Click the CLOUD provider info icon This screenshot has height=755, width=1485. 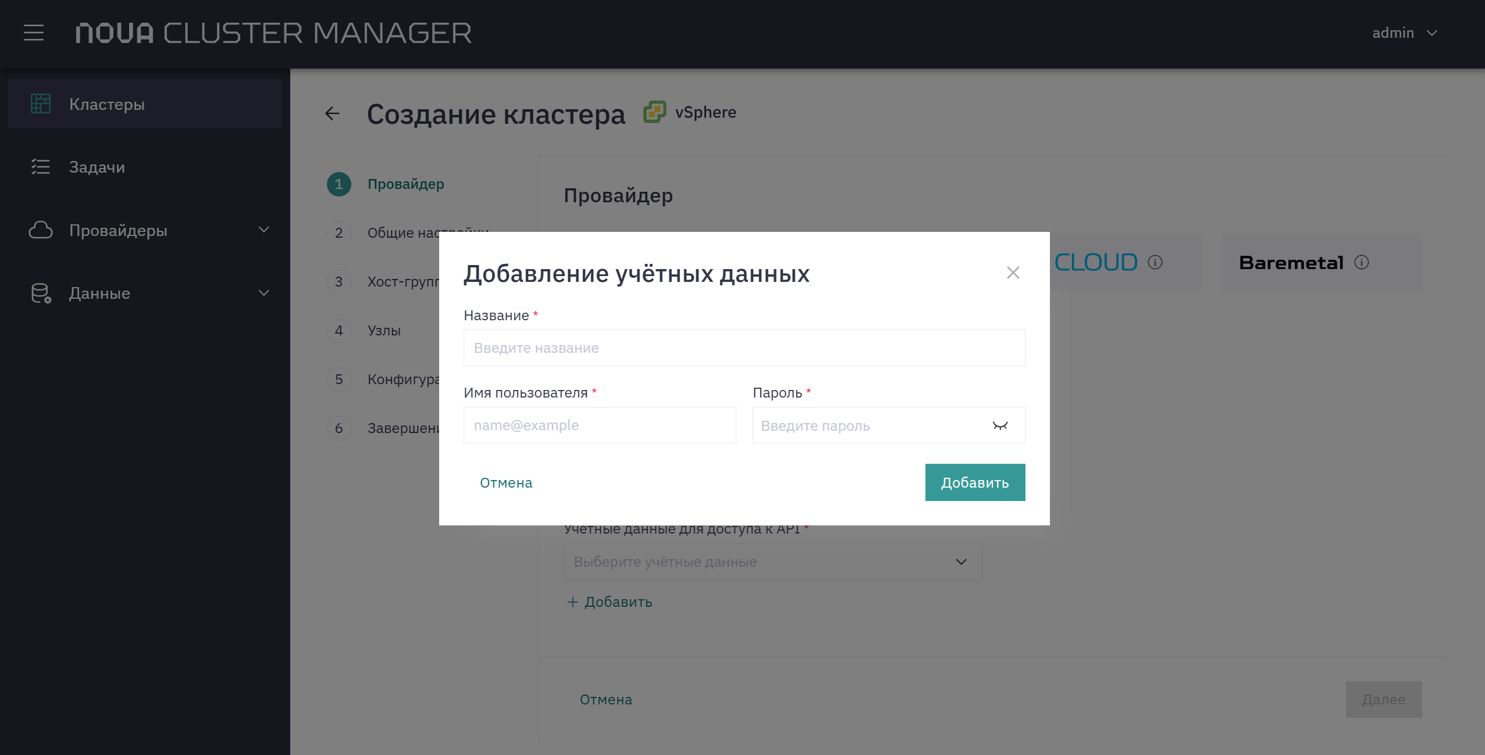click(1155, 263)
